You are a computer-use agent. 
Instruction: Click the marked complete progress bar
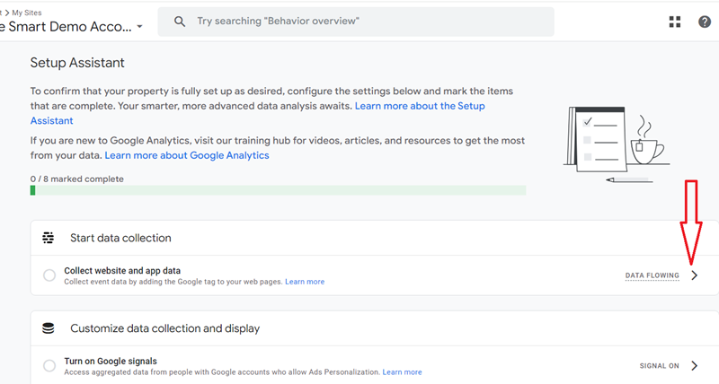coord(278,190)
